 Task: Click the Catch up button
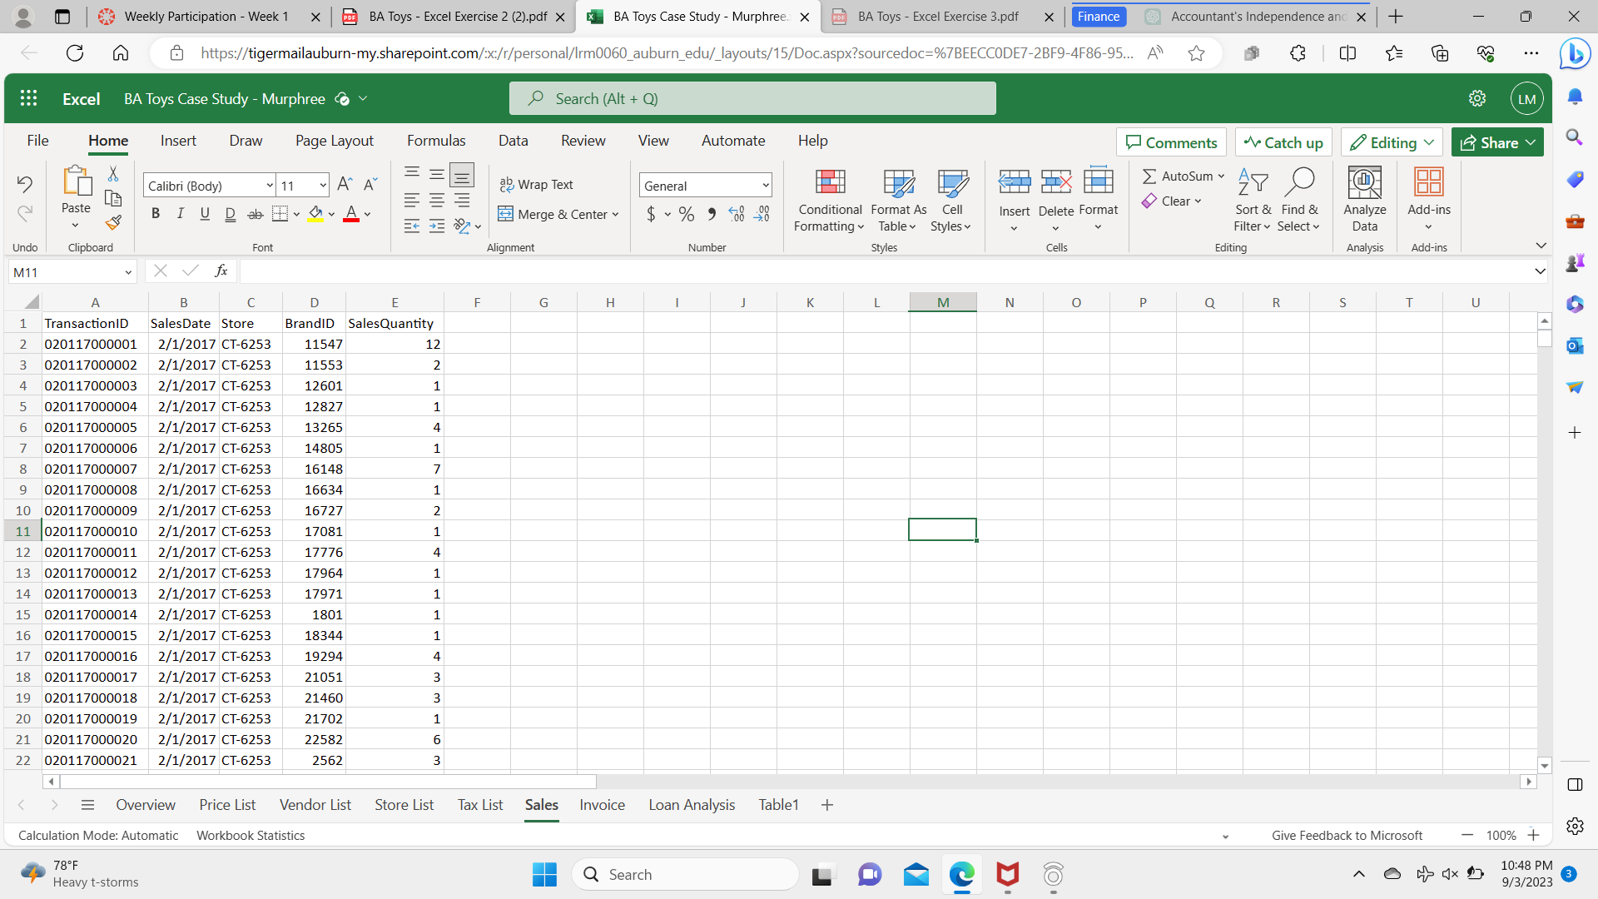[1283, 142]
